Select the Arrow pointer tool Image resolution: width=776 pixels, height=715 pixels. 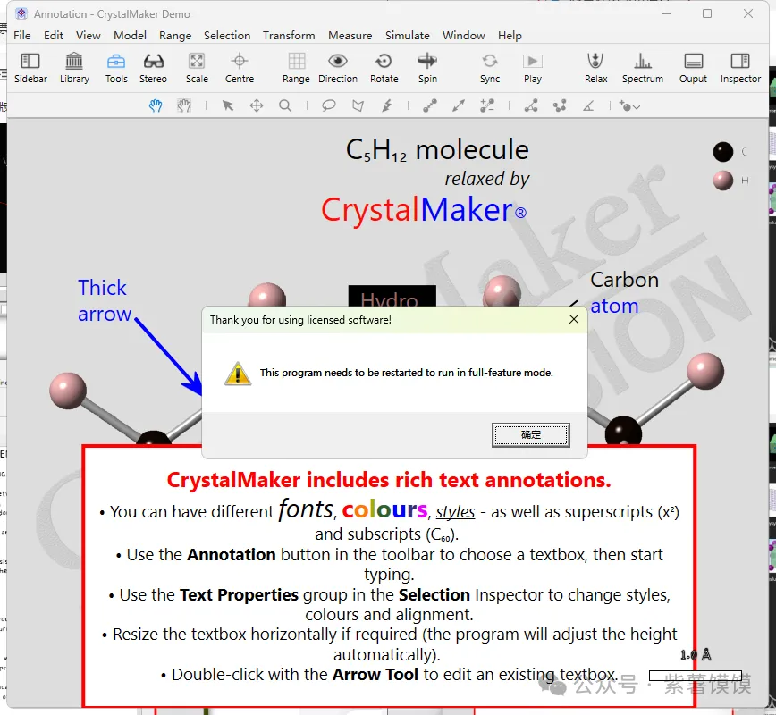tap(228, 105)
